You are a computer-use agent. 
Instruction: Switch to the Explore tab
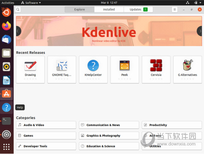pos(80,10)
